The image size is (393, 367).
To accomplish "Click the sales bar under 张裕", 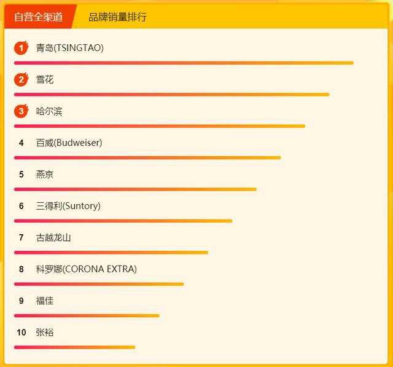I will click(x=74, y=347).
